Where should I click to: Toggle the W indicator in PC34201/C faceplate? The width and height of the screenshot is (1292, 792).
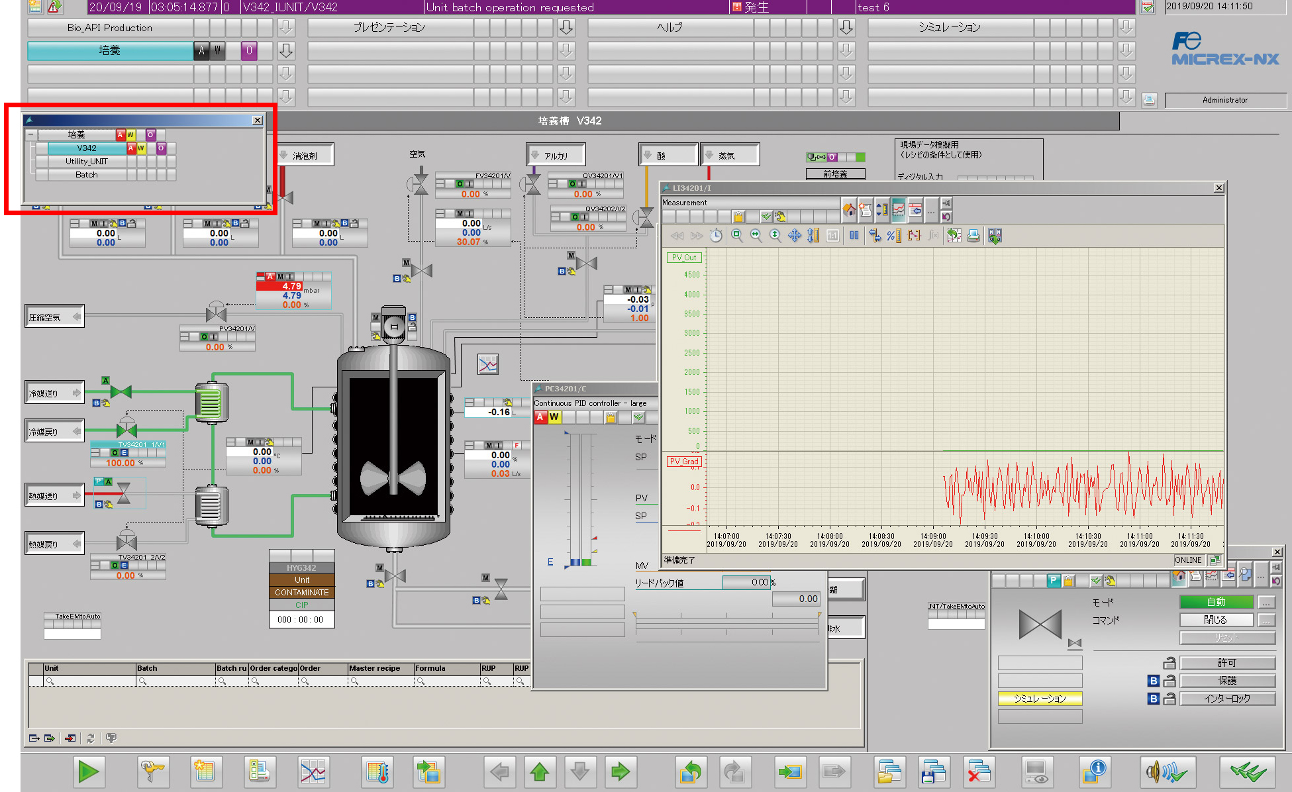point(554,417)
